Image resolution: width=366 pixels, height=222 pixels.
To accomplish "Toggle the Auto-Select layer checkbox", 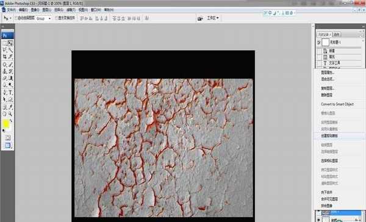I will [x=16, y=18].
